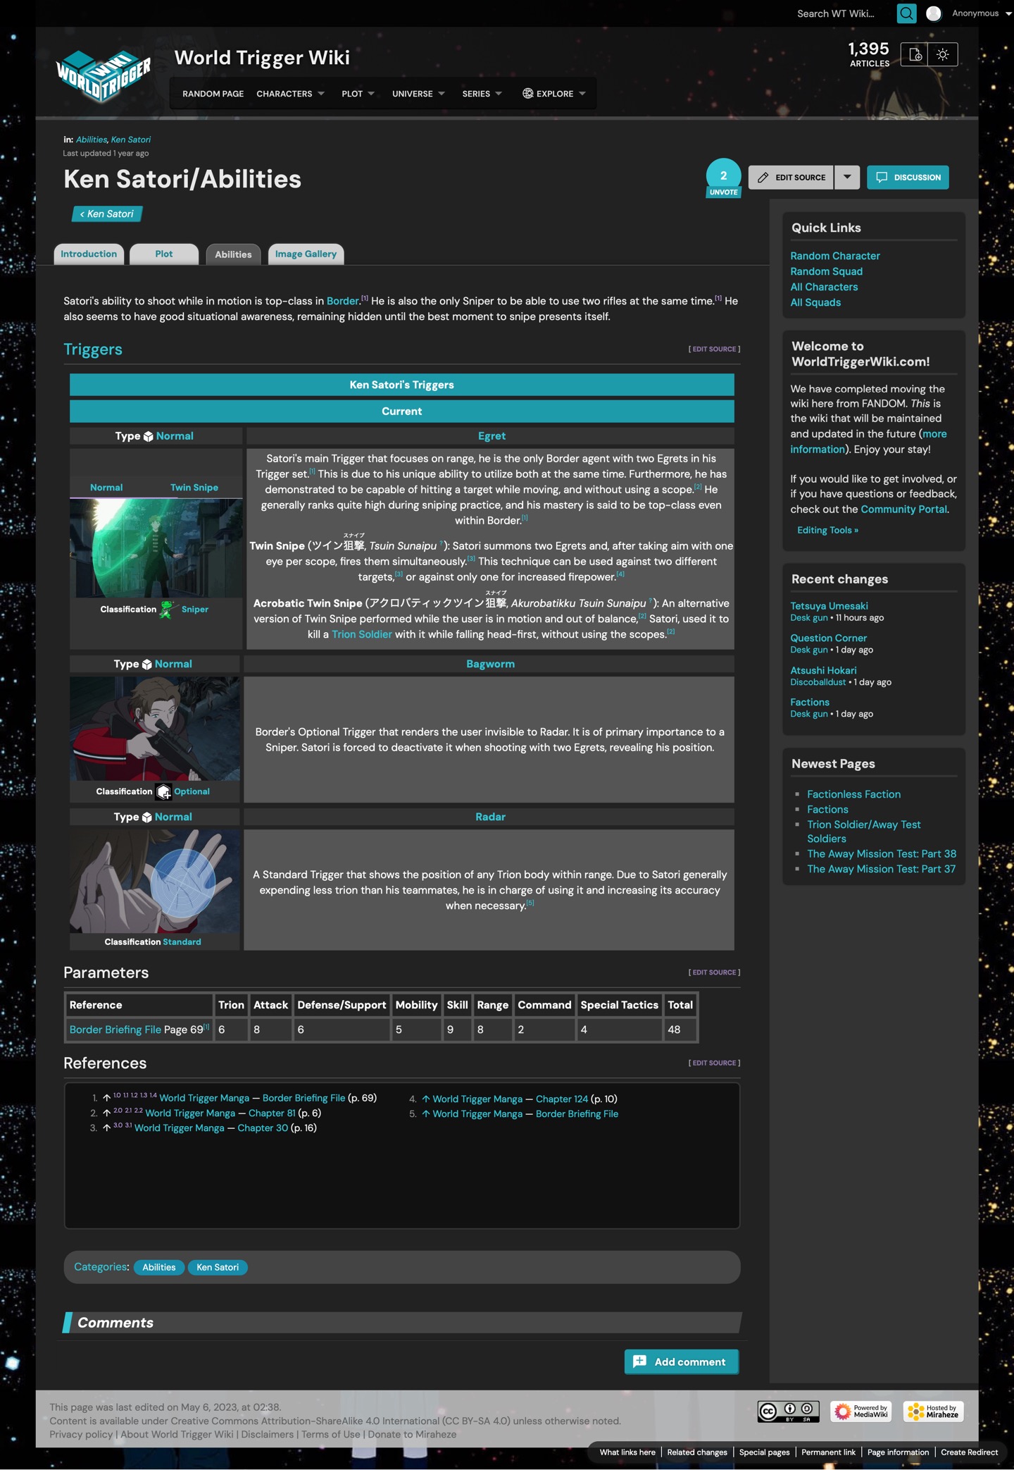Switch to the Image Gallery tab

(306, 254)
